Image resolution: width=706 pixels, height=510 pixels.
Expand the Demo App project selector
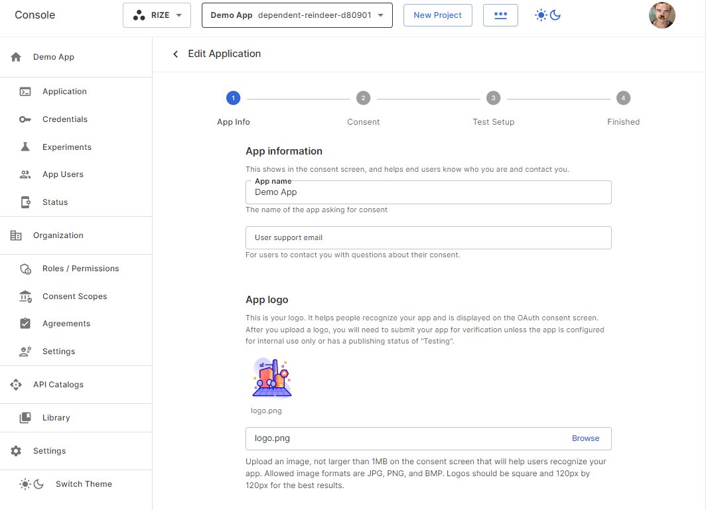pos(297,15)
